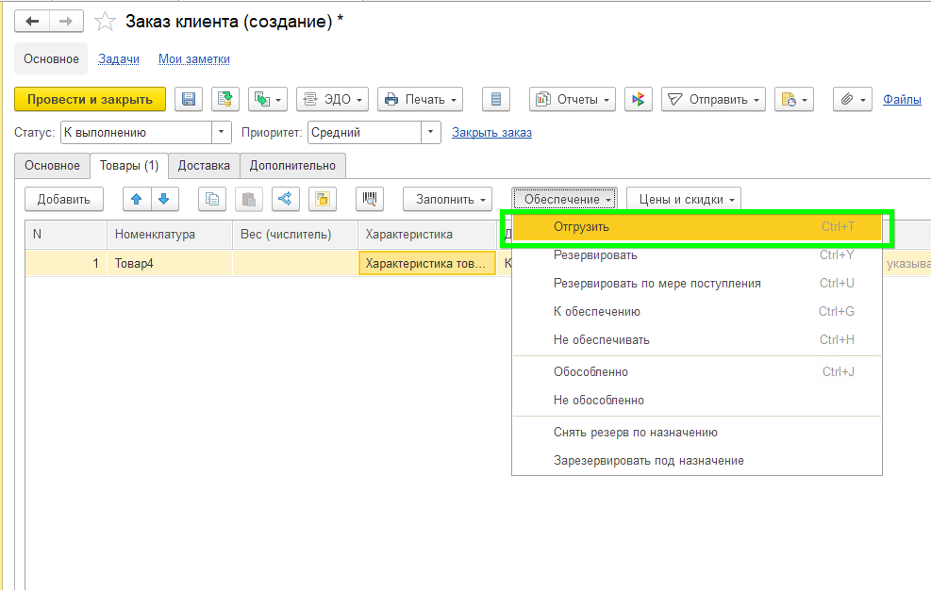Choose Не обособленно menu item
The image size is (931, 590).
click(x=697, y=400)
